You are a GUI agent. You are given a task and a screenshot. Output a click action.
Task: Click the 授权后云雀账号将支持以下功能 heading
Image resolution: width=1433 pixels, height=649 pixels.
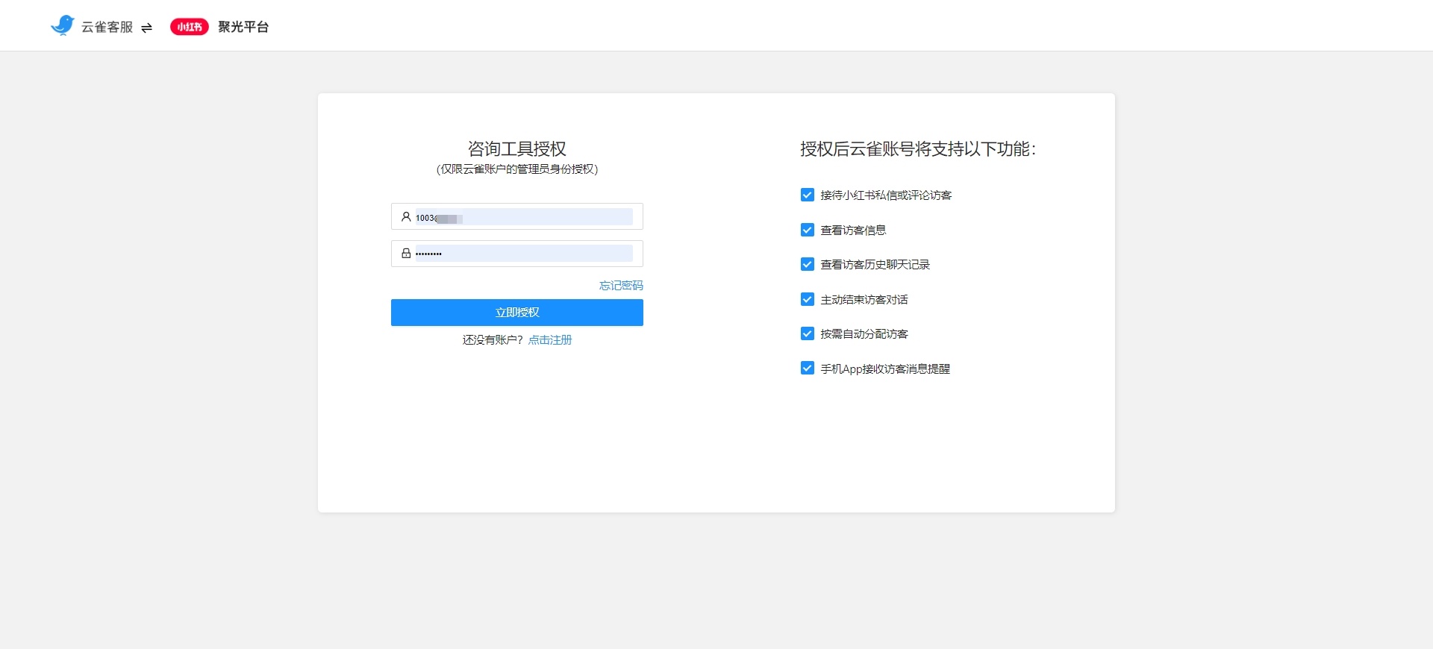tap(918, 149)
